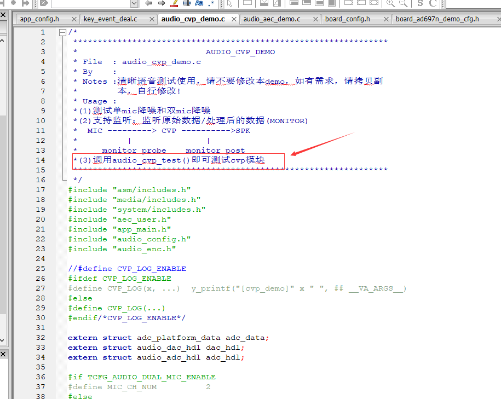Toggle the highlight marker pen icon
This screenshot has height=399, width=501.
coord(174,3)
